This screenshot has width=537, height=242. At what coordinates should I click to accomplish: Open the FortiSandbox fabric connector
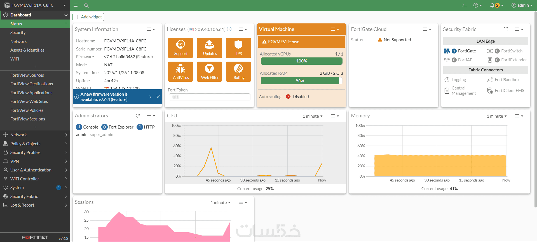pos(503,80)
